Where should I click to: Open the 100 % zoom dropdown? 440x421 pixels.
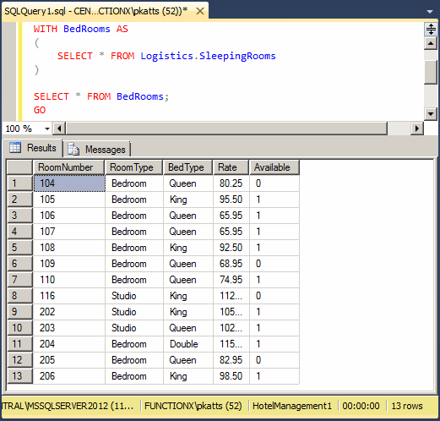(x=47, y=129)
